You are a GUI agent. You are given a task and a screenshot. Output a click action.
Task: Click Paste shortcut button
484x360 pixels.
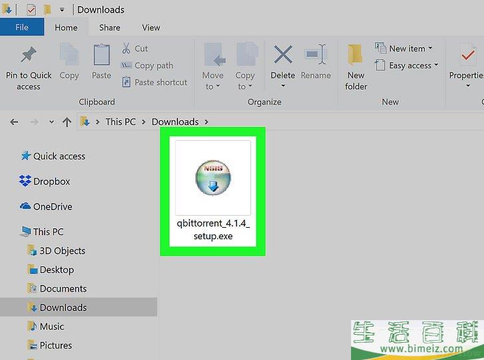[154, 82]
